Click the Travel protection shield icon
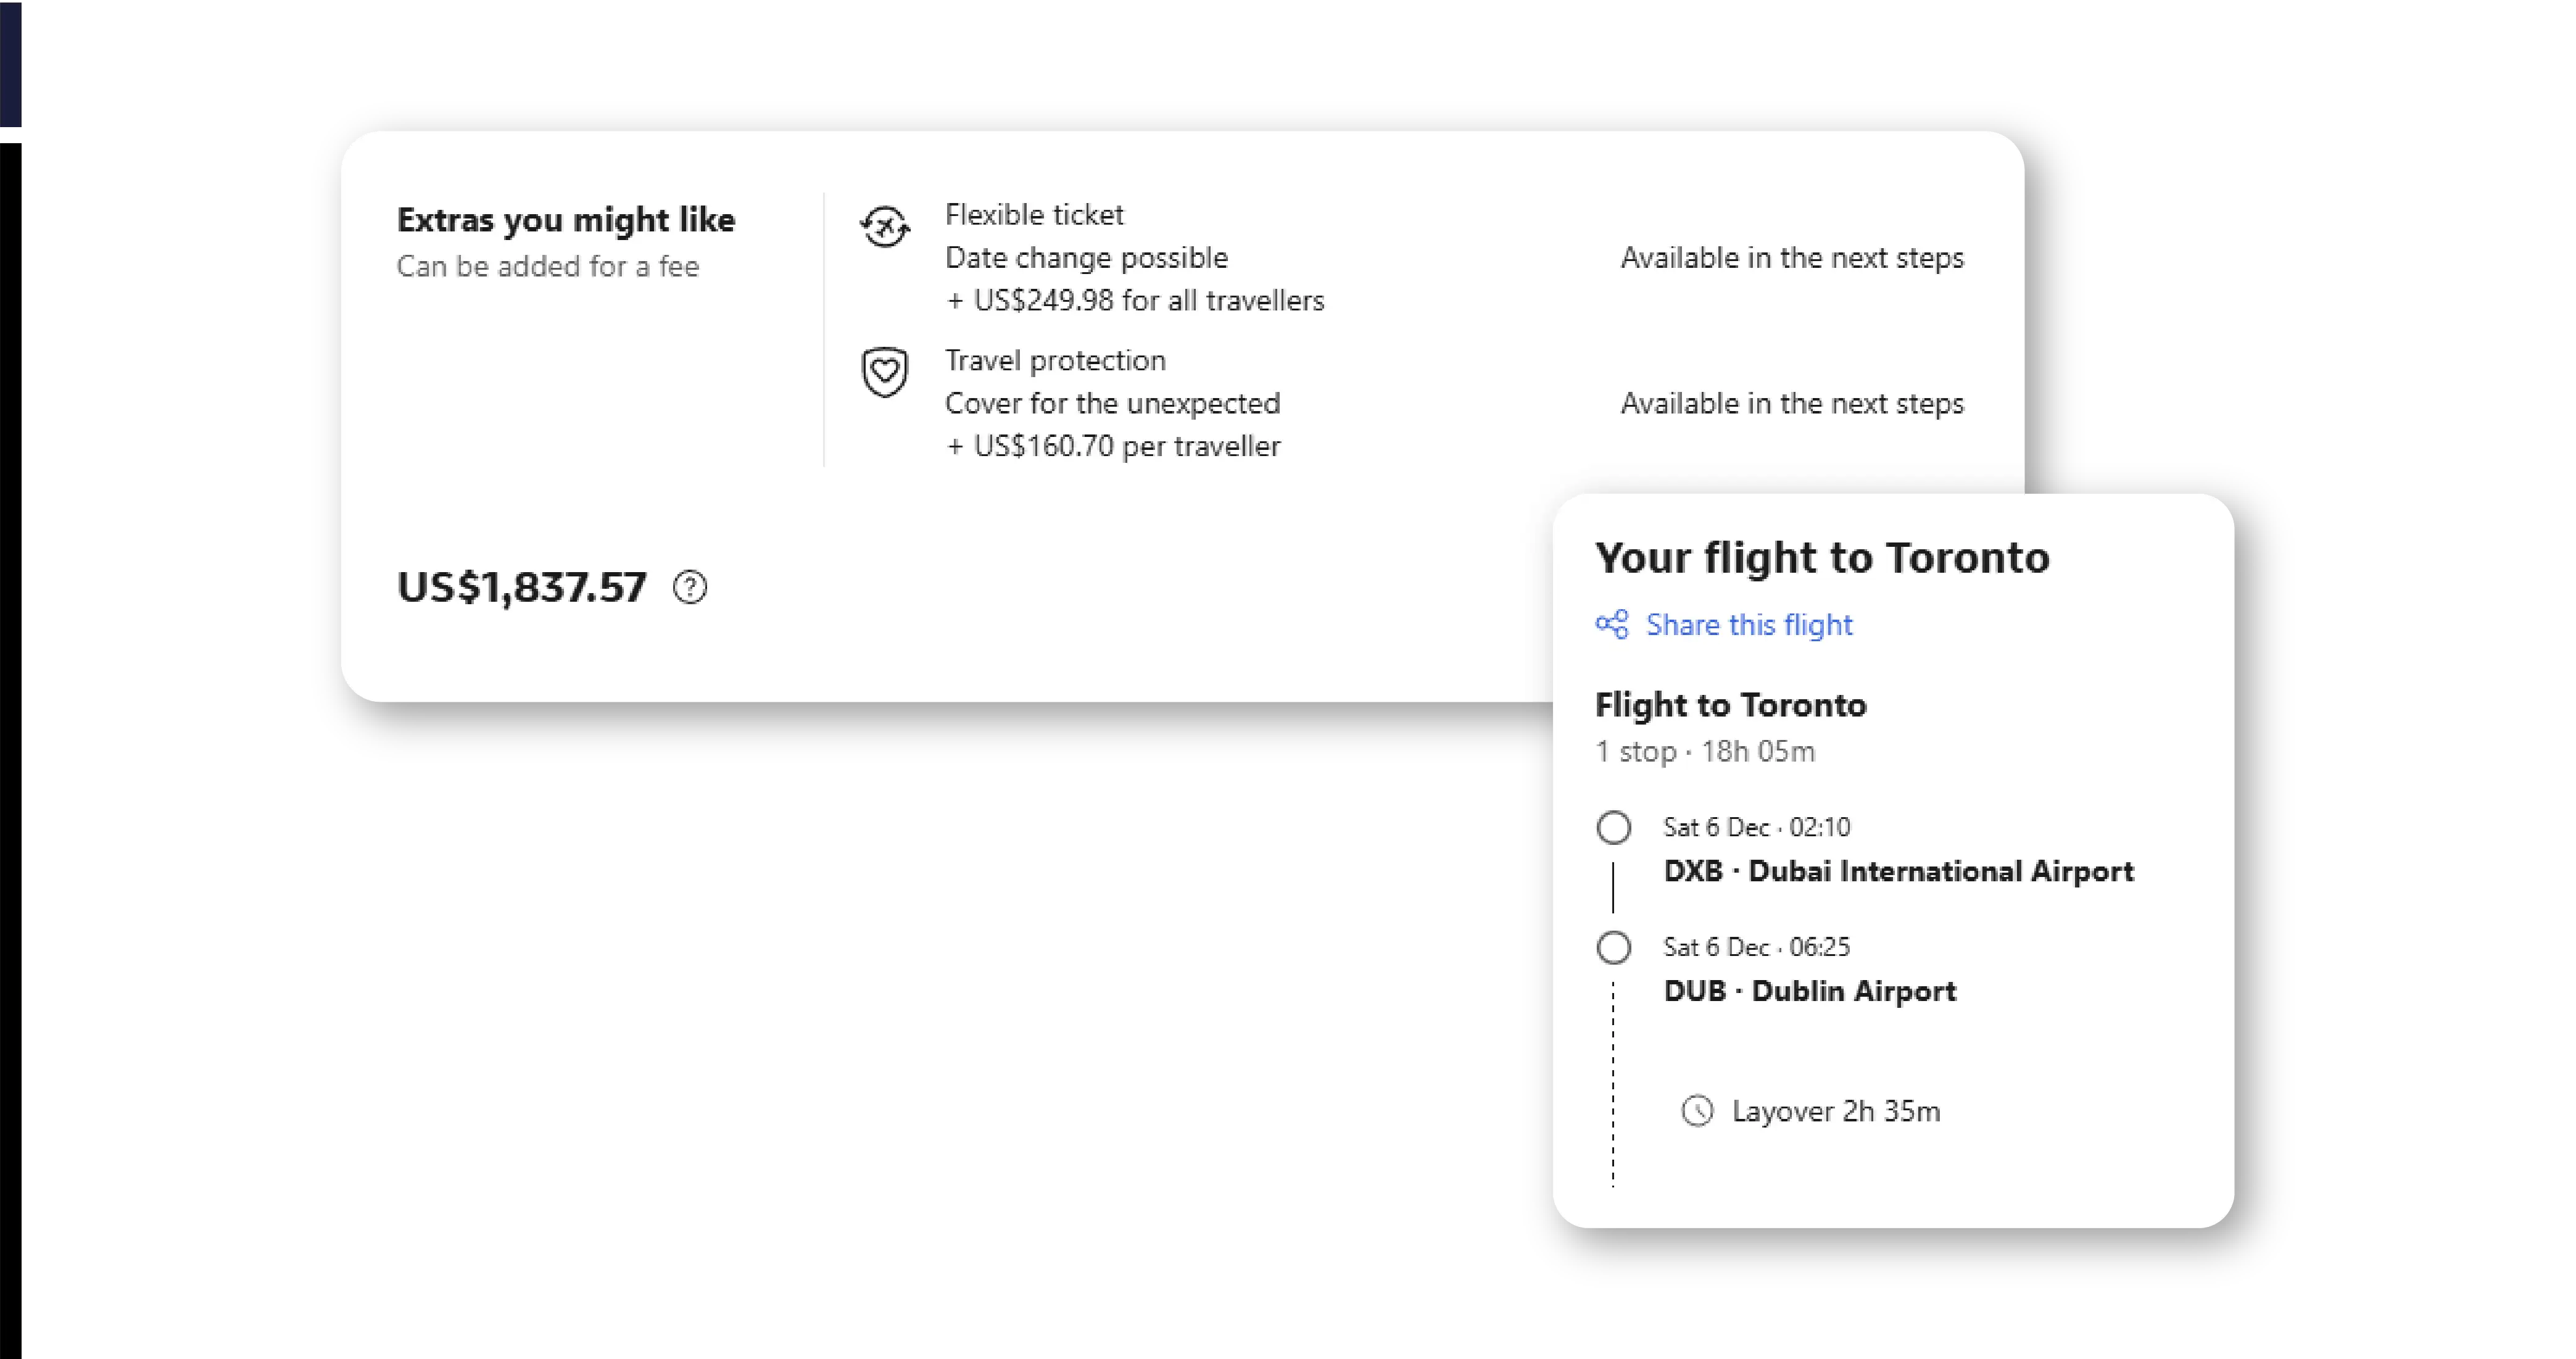The width and height of the screenshot is (2576, 1359). 885,372
